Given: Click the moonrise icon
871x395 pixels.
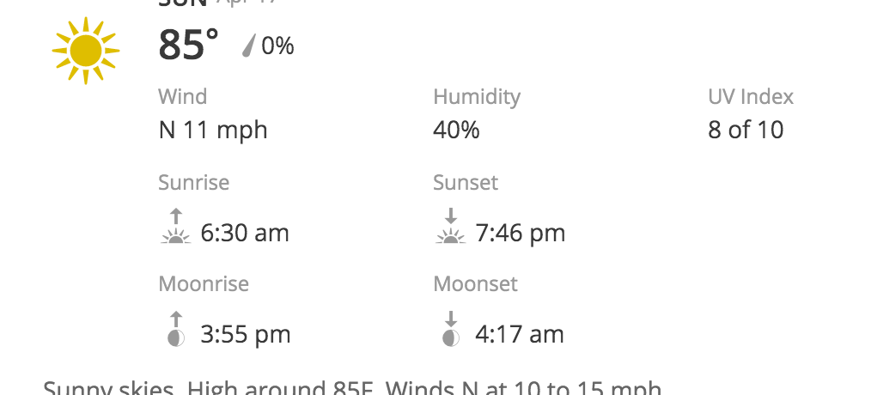Looking at the screenshot, I should (x=176, y=330).
